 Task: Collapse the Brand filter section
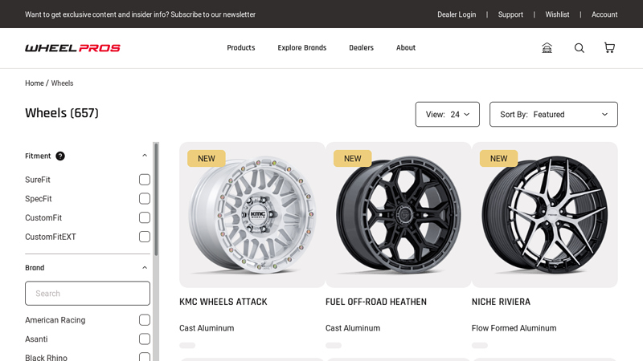click(x=145, y=268)
